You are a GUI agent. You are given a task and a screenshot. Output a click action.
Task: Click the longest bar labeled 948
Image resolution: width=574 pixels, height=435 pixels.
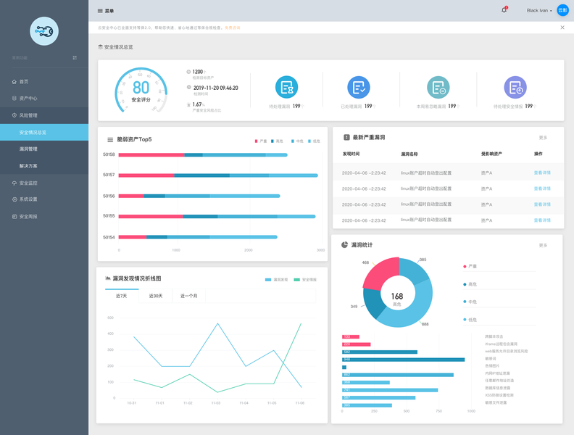tap(404, 360)
